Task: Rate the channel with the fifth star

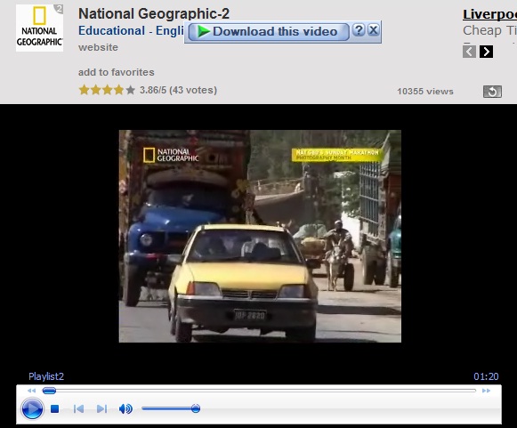Action: (131, 90)
